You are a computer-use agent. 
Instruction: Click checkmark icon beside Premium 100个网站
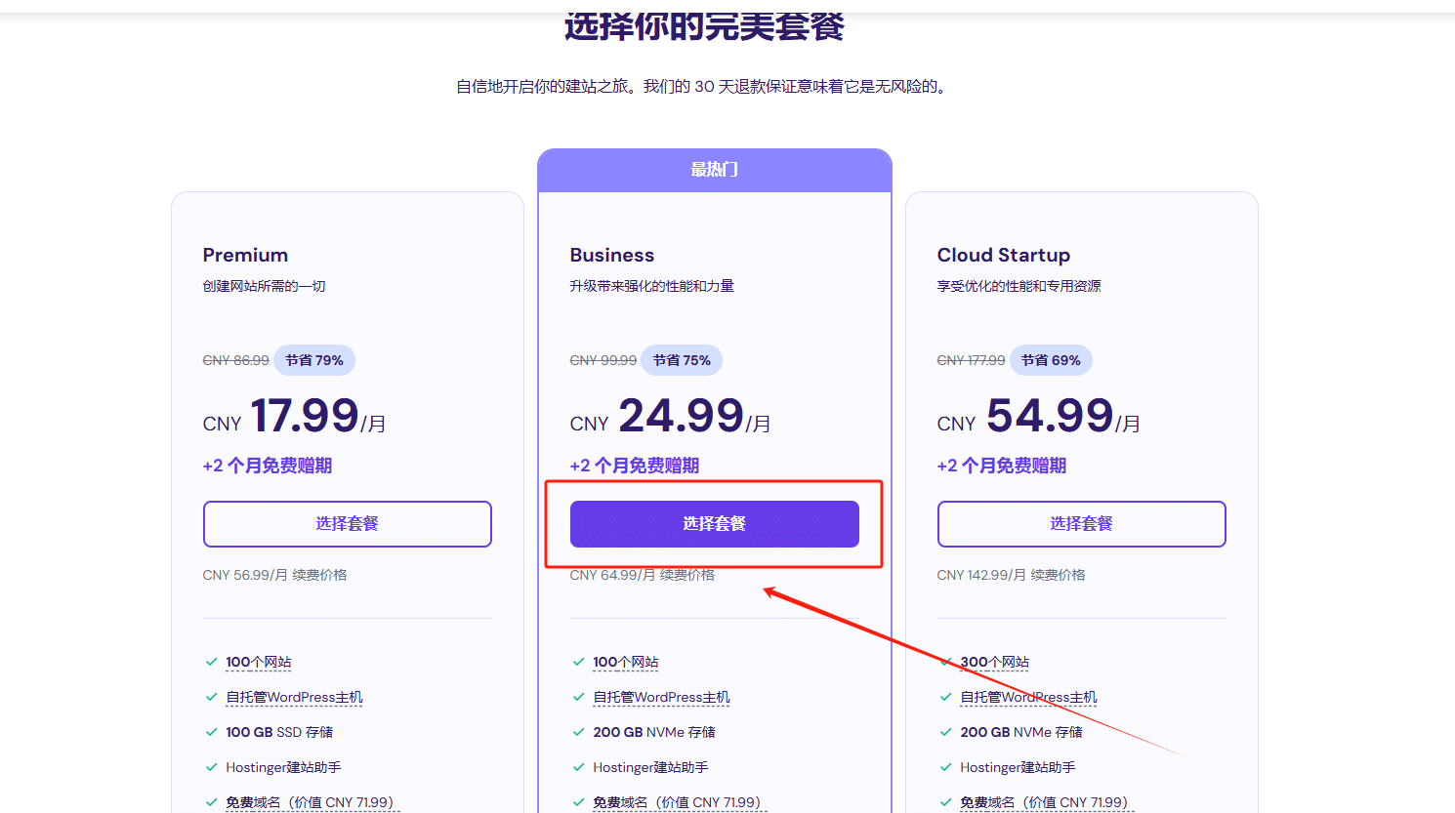coord(211,662)
